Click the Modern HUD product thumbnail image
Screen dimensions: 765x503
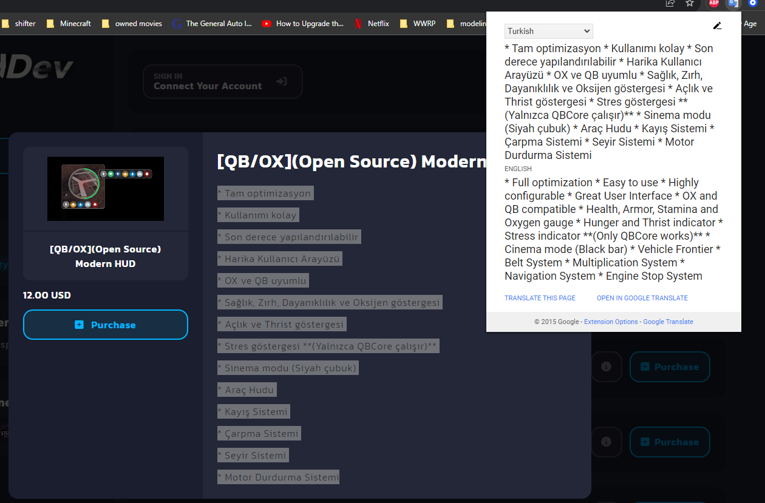(x=105, y=189)
